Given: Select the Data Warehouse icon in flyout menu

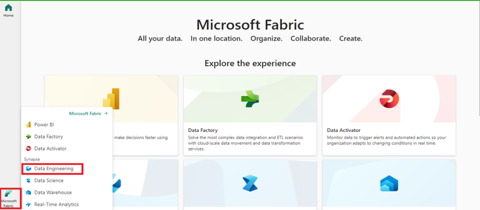Looking at the screenshot, I should click(x=28, y=193).
